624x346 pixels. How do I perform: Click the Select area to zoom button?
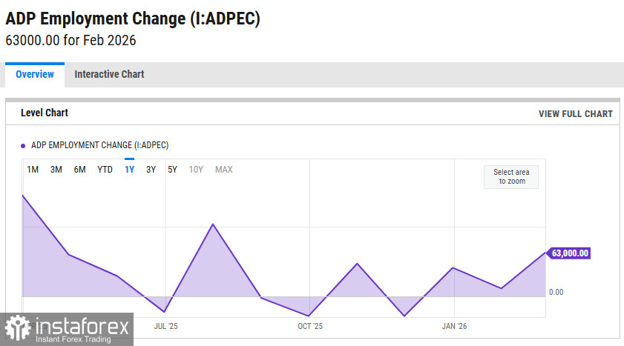(x=511, y=177)
